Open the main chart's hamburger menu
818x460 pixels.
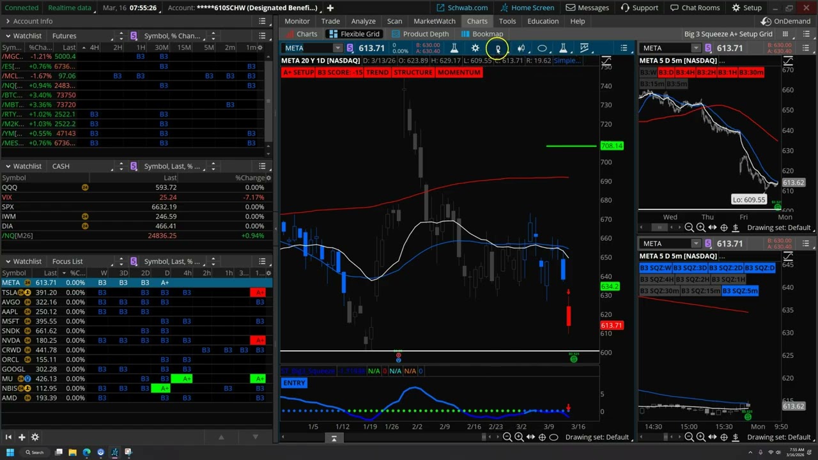click(624, 48)
